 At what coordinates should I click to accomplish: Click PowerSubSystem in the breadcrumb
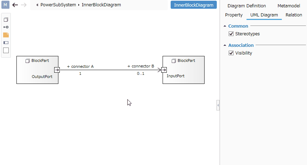tap(58, 5)
